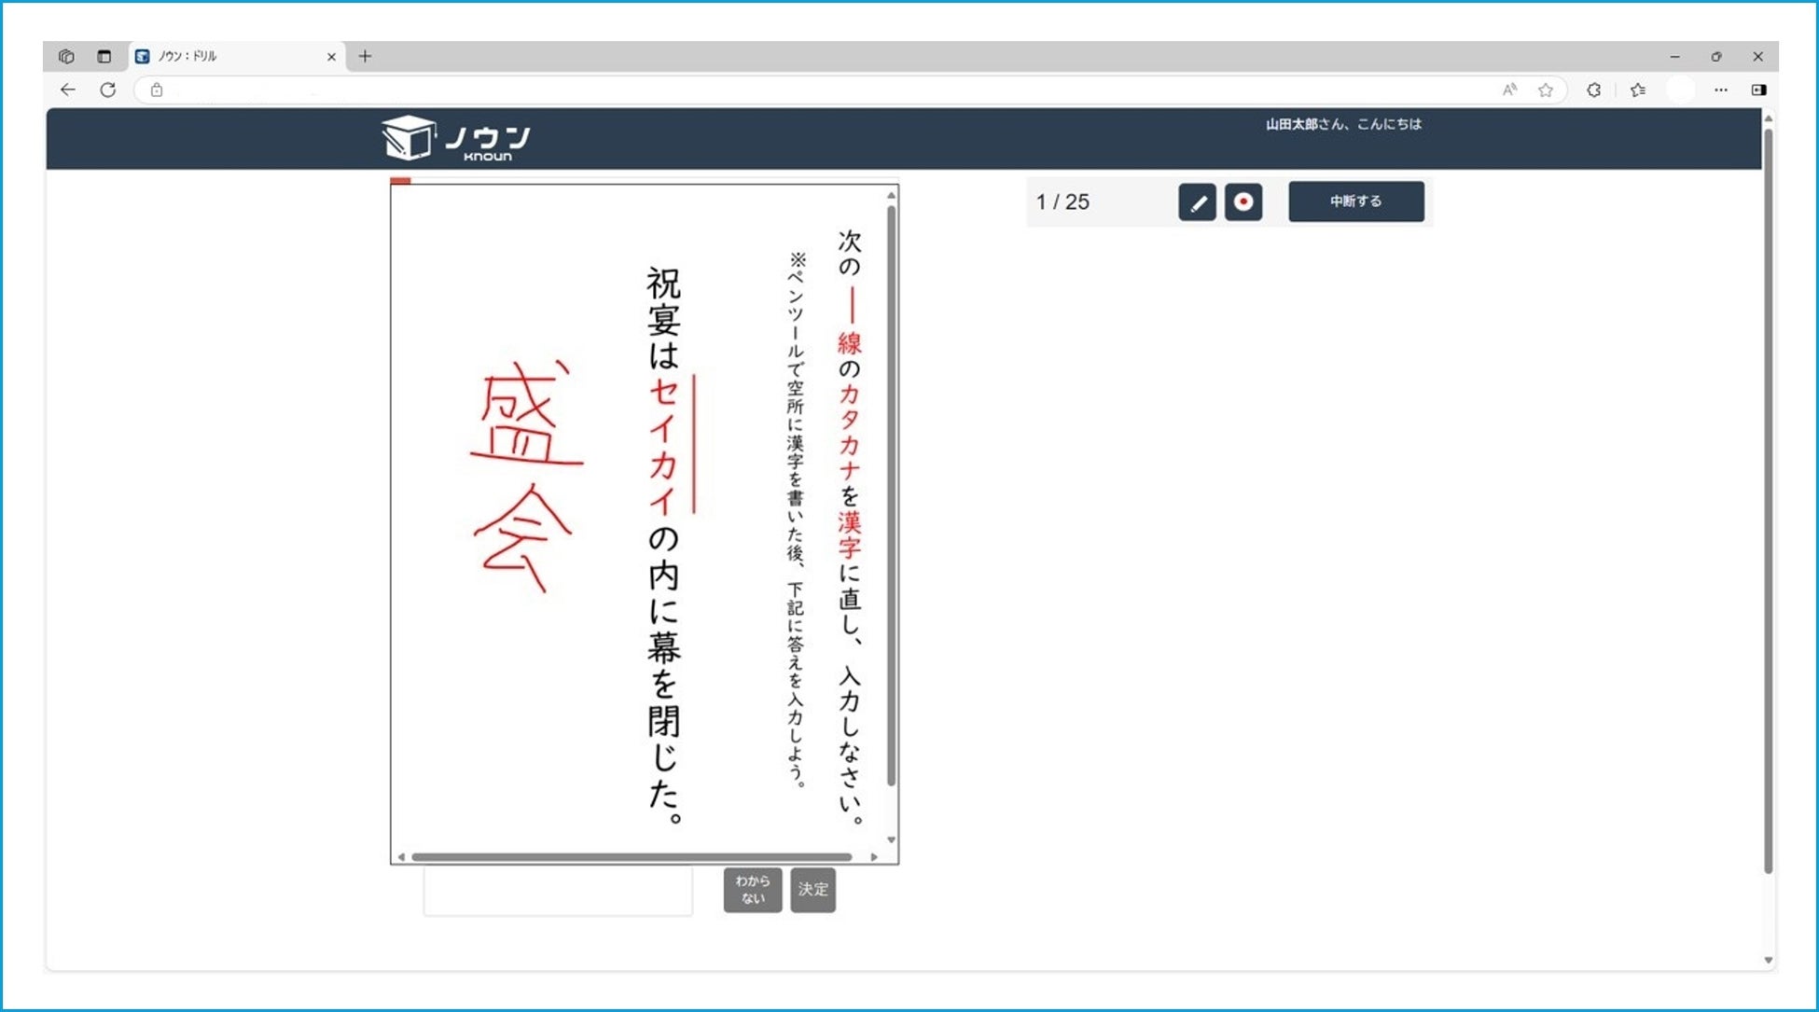Click the ノウン Knoun logo
1819x1012 pixels.
click(x=456, y=139)
